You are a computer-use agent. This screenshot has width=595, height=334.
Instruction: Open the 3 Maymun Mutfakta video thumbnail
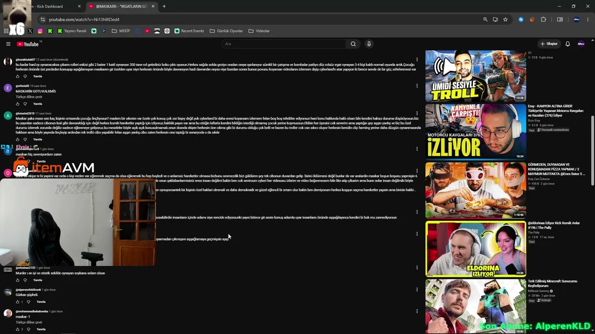[x=476, y=190]
